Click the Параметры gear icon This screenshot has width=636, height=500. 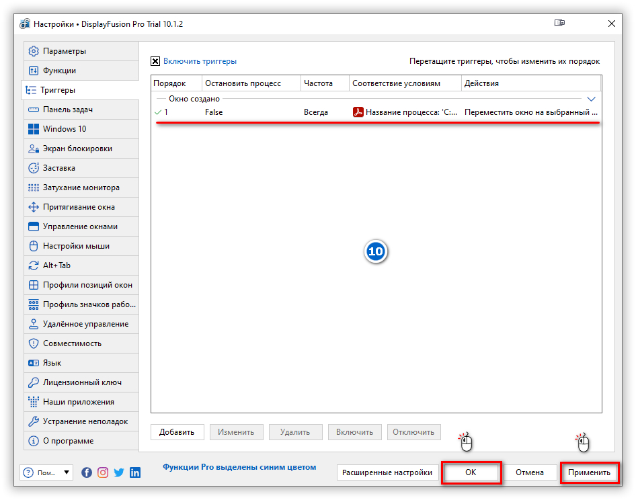pos(33,51)
